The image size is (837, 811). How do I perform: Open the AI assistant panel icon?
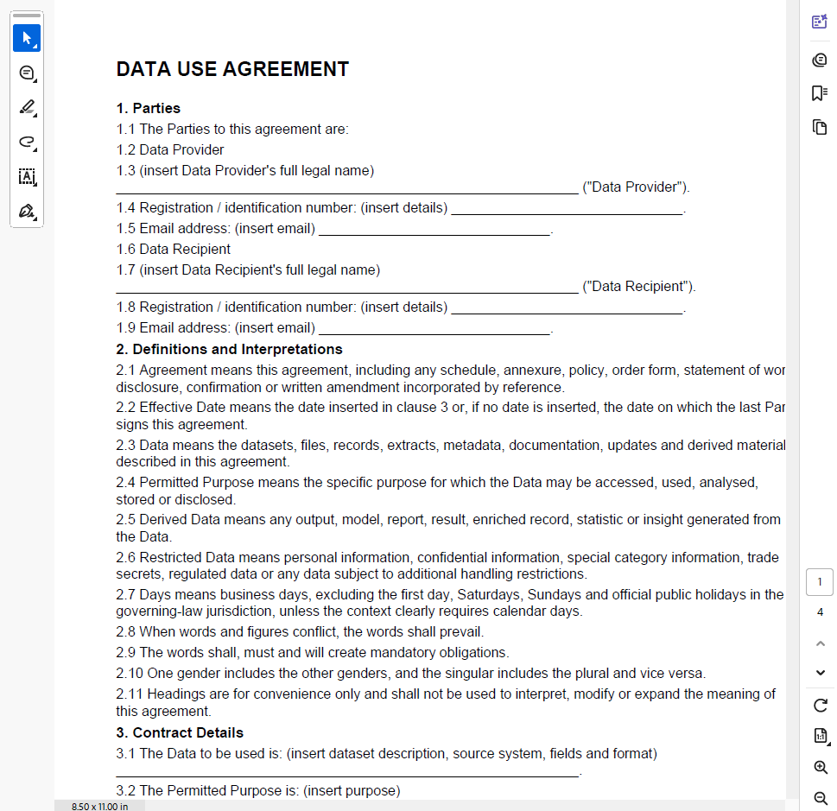tap(820, 22)
